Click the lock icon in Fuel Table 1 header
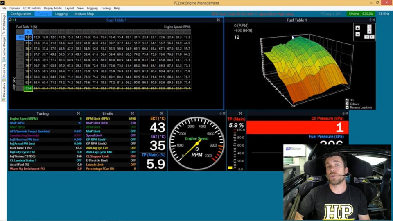Screen dimensions: 393x221 pyautogui.click(x=10, y=20)
